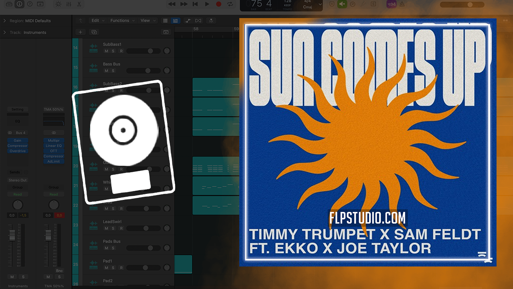
Task: Open LCD display mode chevron
Action: (319, 4)
